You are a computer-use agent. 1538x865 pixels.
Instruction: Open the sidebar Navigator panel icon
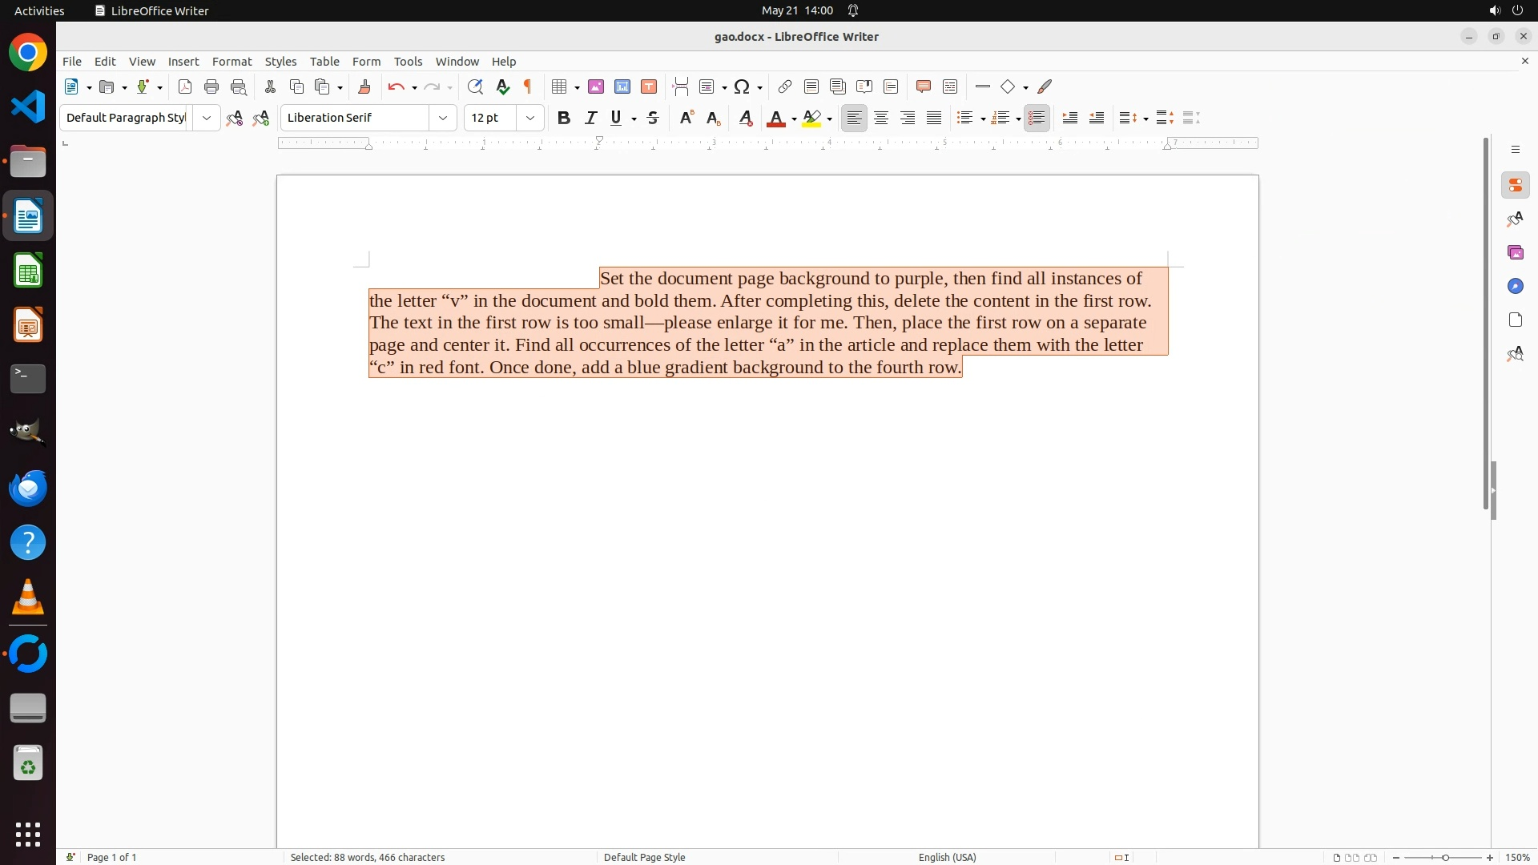coord(1515,286)
